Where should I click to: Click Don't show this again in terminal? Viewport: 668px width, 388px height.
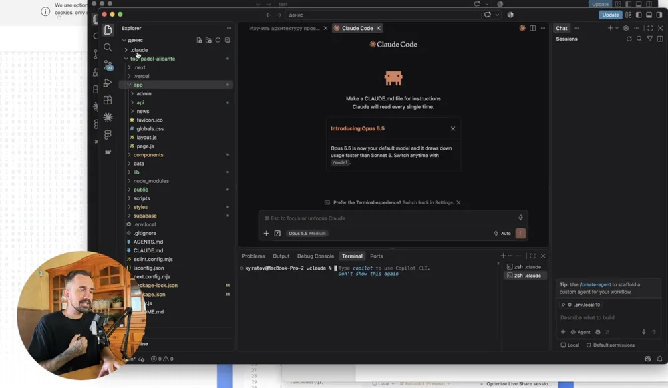pos(369,274)
